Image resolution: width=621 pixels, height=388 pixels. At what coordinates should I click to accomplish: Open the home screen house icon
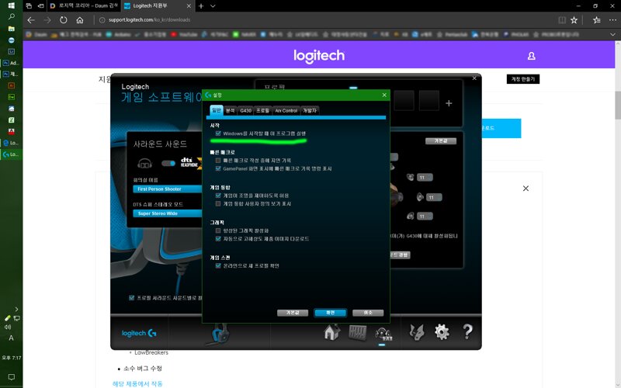coord(332,332)
